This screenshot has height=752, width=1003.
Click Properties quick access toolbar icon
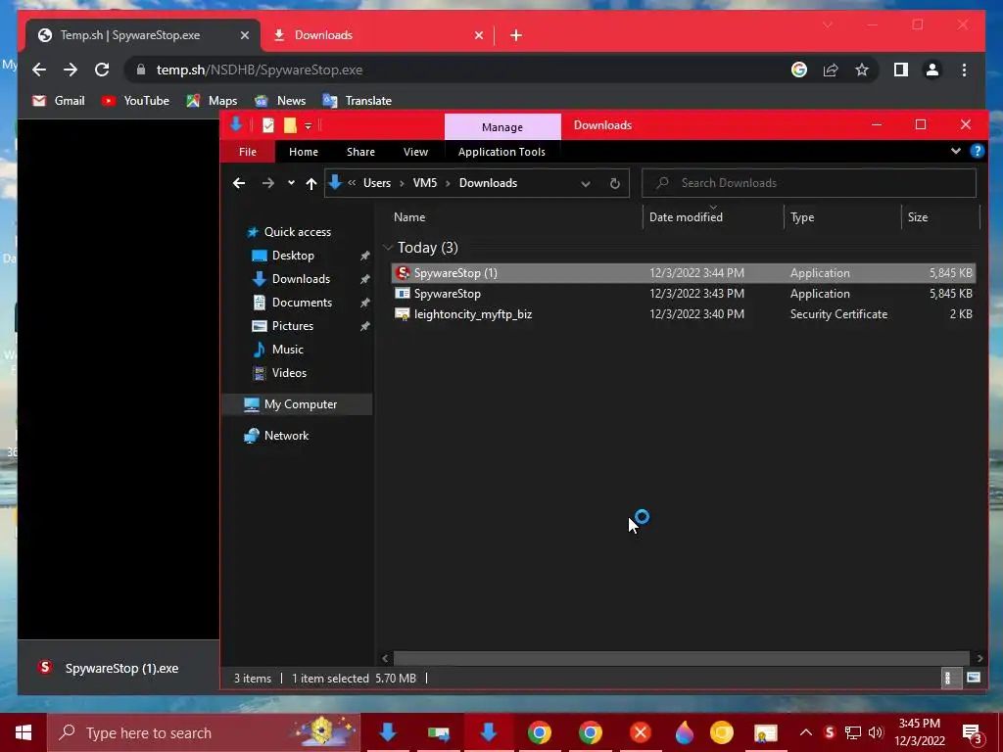pyautogui.click(x=268, y=125)
